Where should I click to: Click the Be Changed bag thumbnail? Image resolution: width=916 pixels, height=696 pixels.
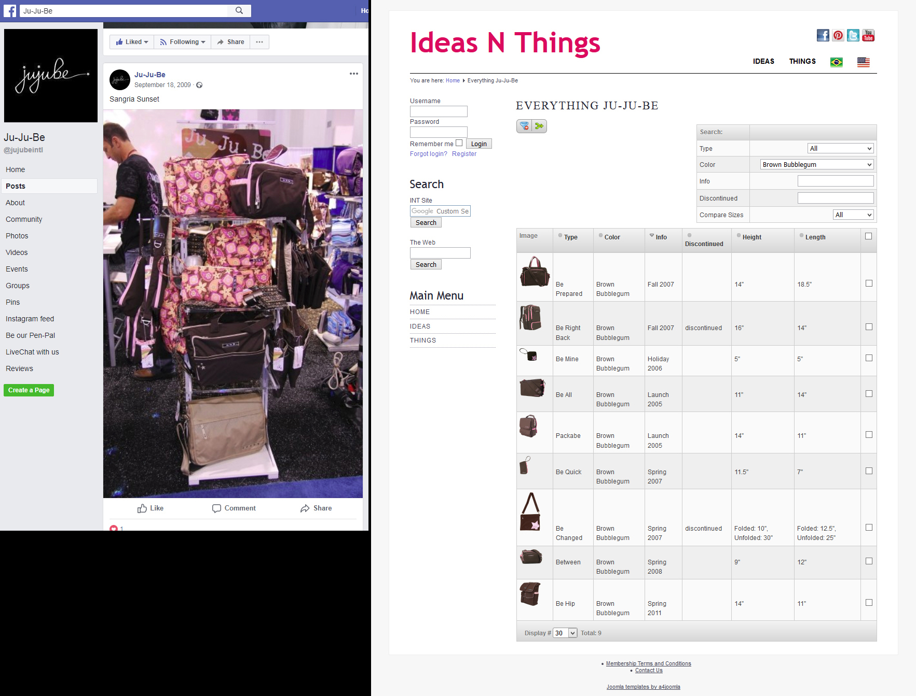coord(530,512)
